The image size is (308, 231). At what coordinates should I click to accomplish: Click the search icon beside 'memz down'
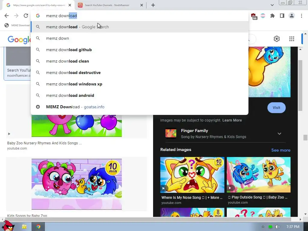pyautogui.click(x=38, y=38)
